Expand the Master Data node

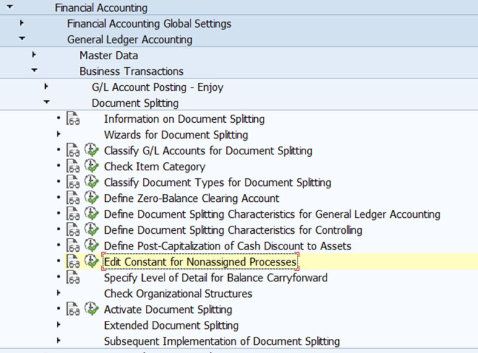(34, 55)
